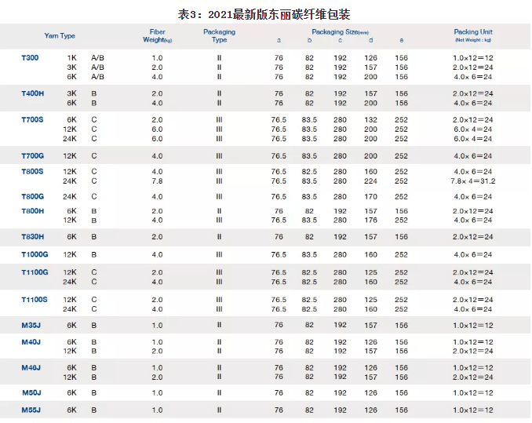
Task: Click packing unit 2.0×12=24 in T830H row
Action: (473, 237)
